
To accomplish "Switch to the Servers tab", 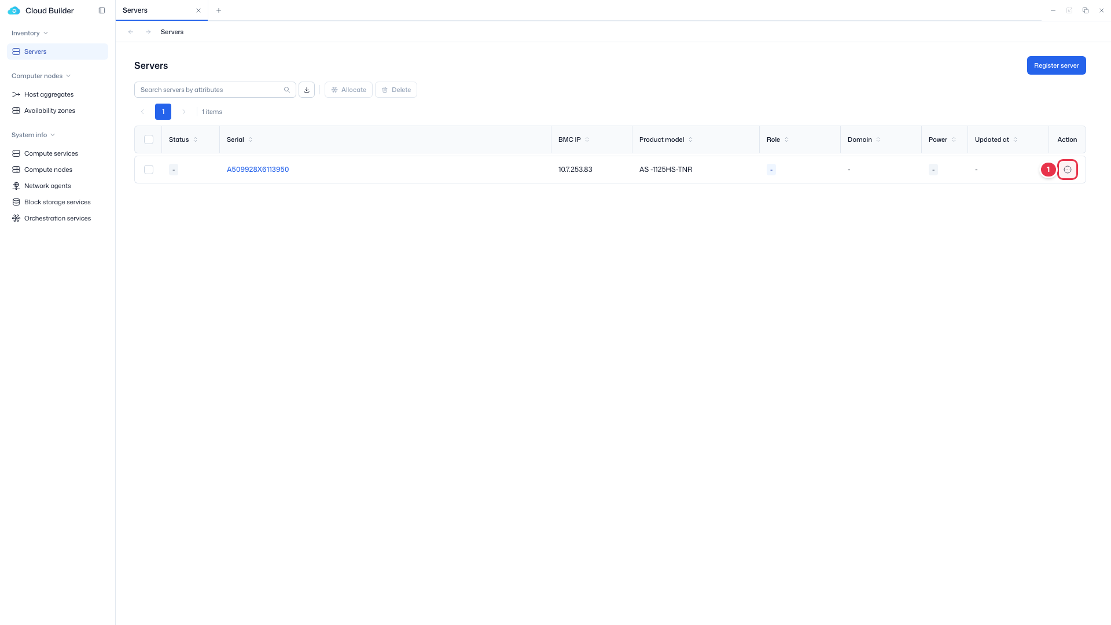I will click(x=161, y=10).
